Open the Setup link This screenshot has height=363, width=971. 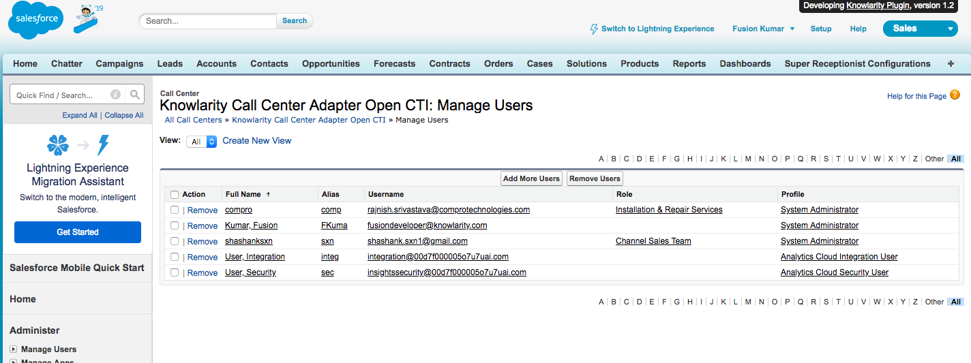(821, 29)
